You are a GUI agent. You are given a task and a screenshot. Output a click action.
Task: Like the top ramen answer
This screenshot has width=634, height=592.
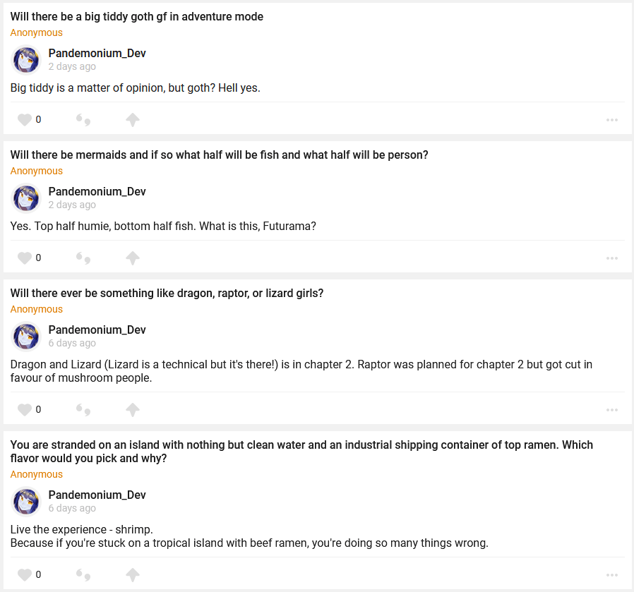coord(25,575)
